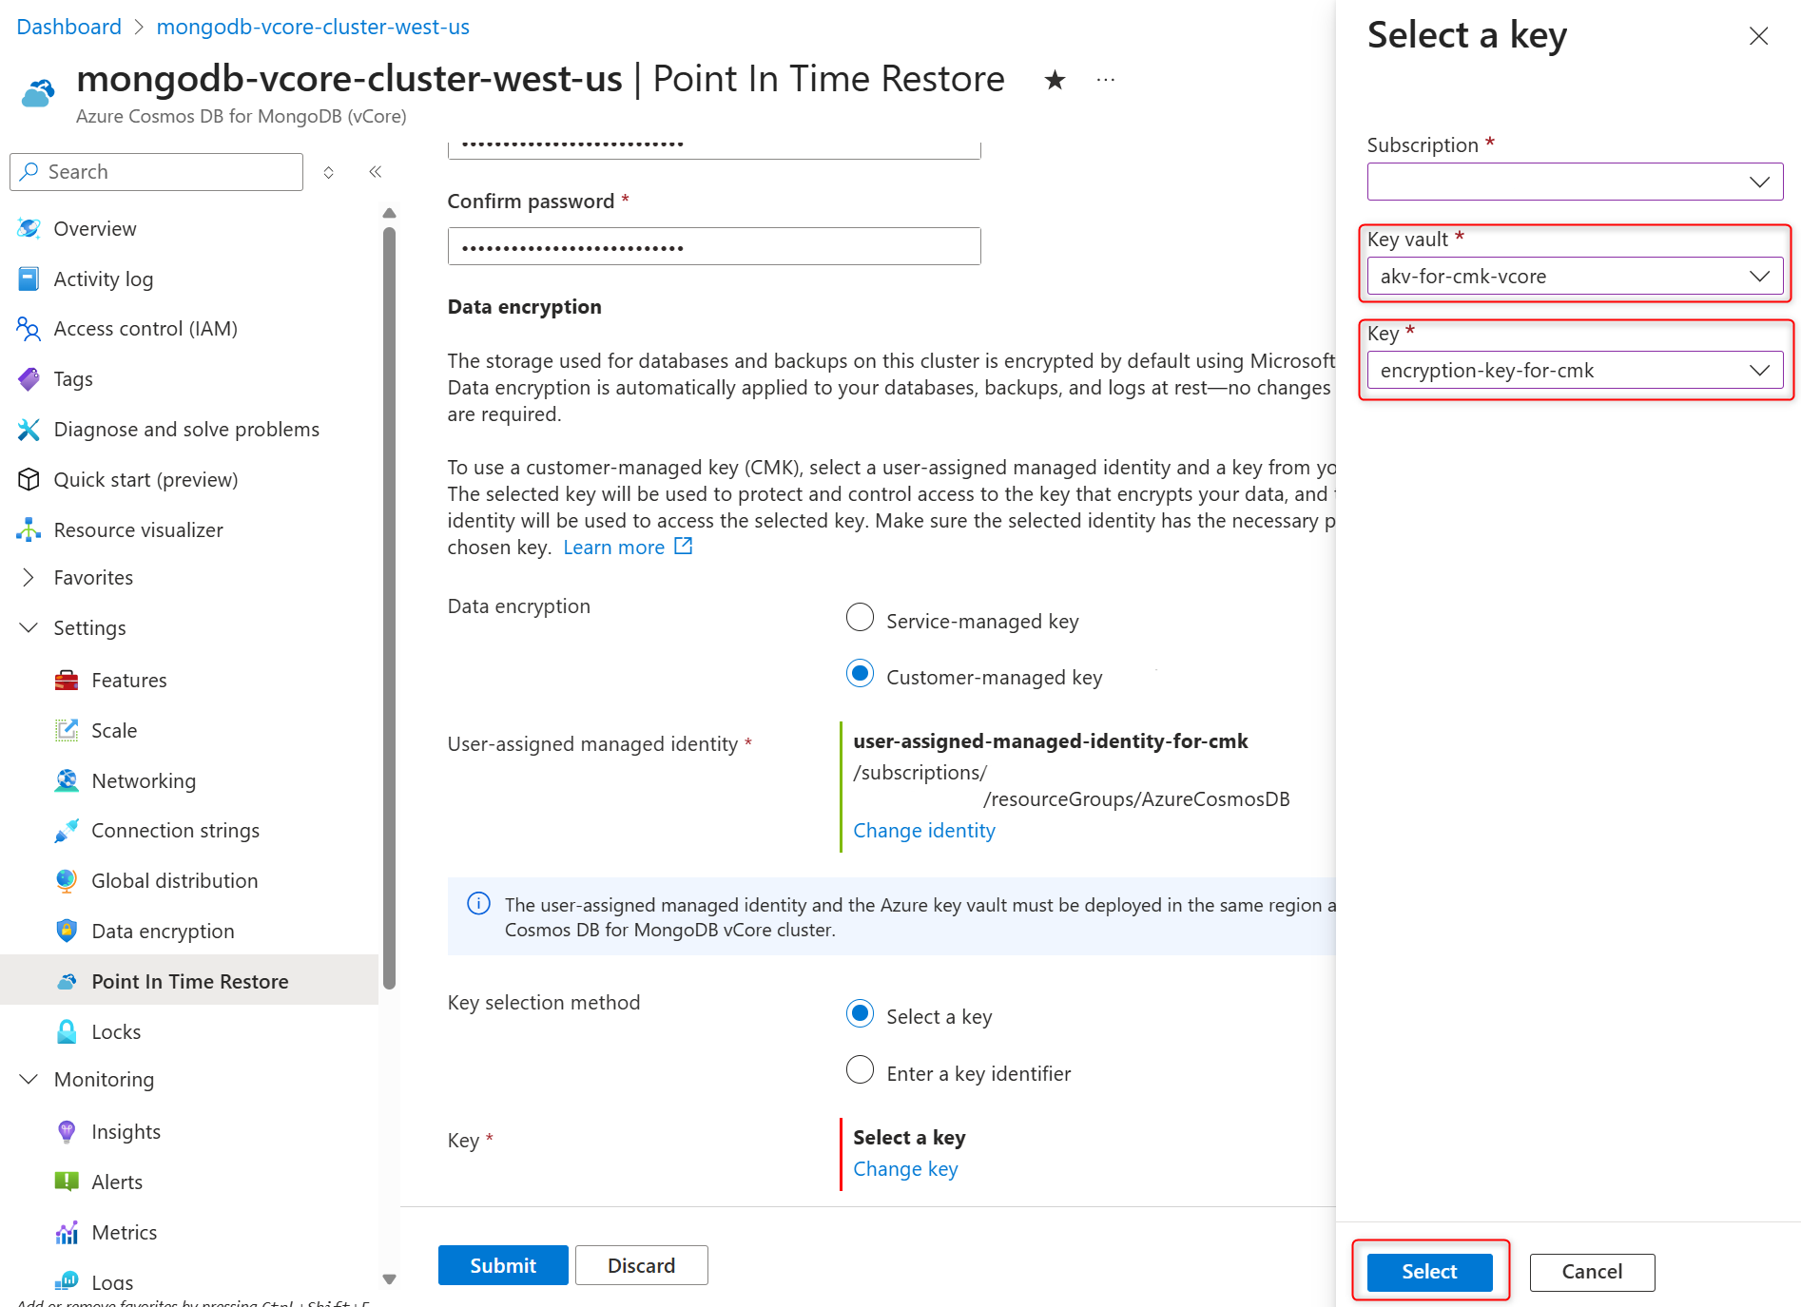Click the sidebar vertical scrollbar
1801x1307 pixels.
(x=389, y=607)
